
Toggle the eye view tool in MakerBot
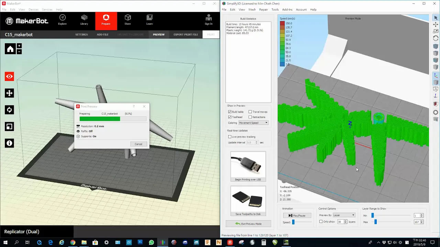point(9,77)
